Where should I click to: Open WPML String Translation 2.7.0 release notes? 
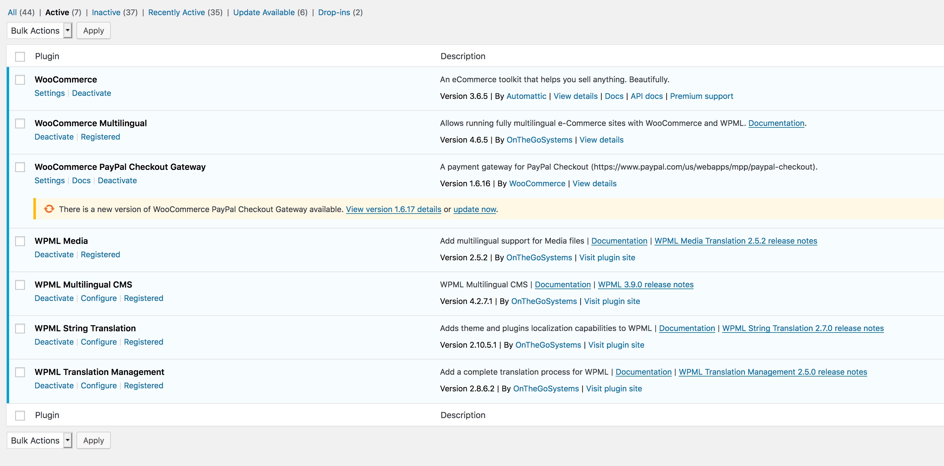coord(803,328)
